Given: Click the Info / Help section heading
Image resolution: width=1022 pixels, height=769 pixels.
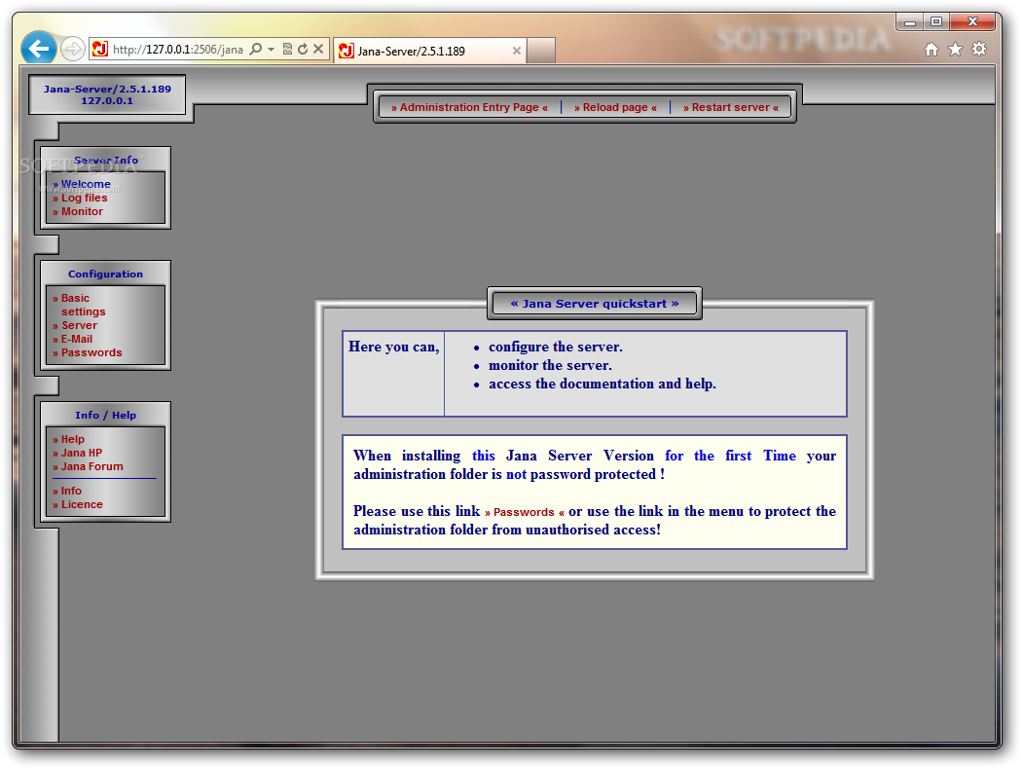Looking at the screenshot, I should tap(105, 416).
